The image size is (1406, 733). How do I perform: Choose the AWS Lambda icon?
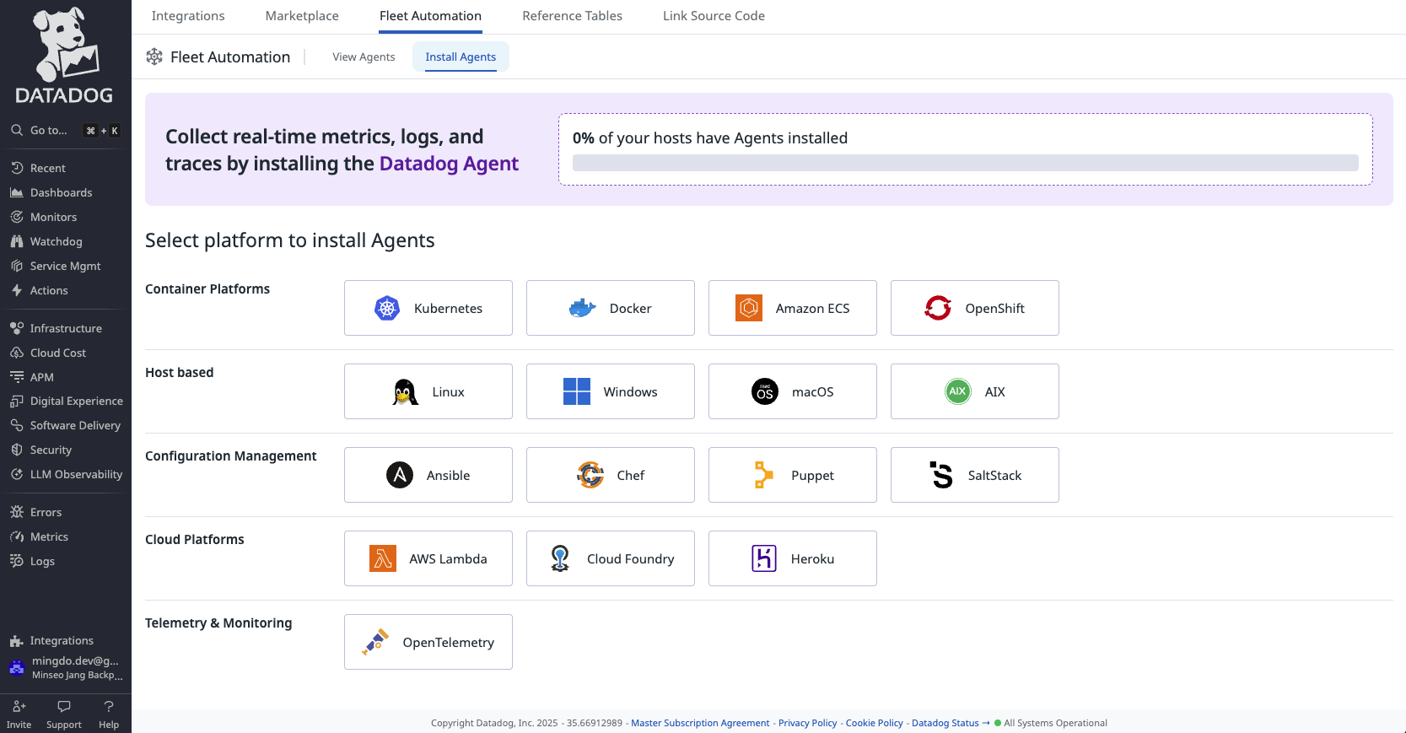(x=383, y=558)
